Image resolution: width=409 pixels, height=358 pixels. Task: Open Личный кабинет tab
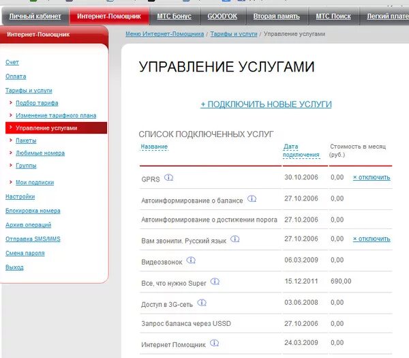click(35, 16)
